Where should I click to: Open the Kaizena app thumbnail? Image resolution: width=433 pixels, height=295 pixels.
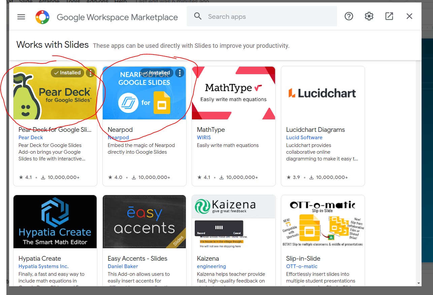pos(234,222)
